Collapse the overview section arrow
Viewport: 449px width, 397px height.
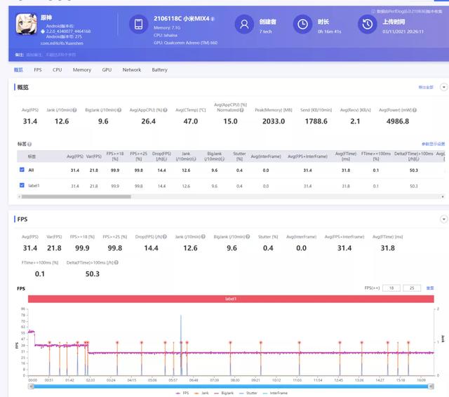(443, 87)
